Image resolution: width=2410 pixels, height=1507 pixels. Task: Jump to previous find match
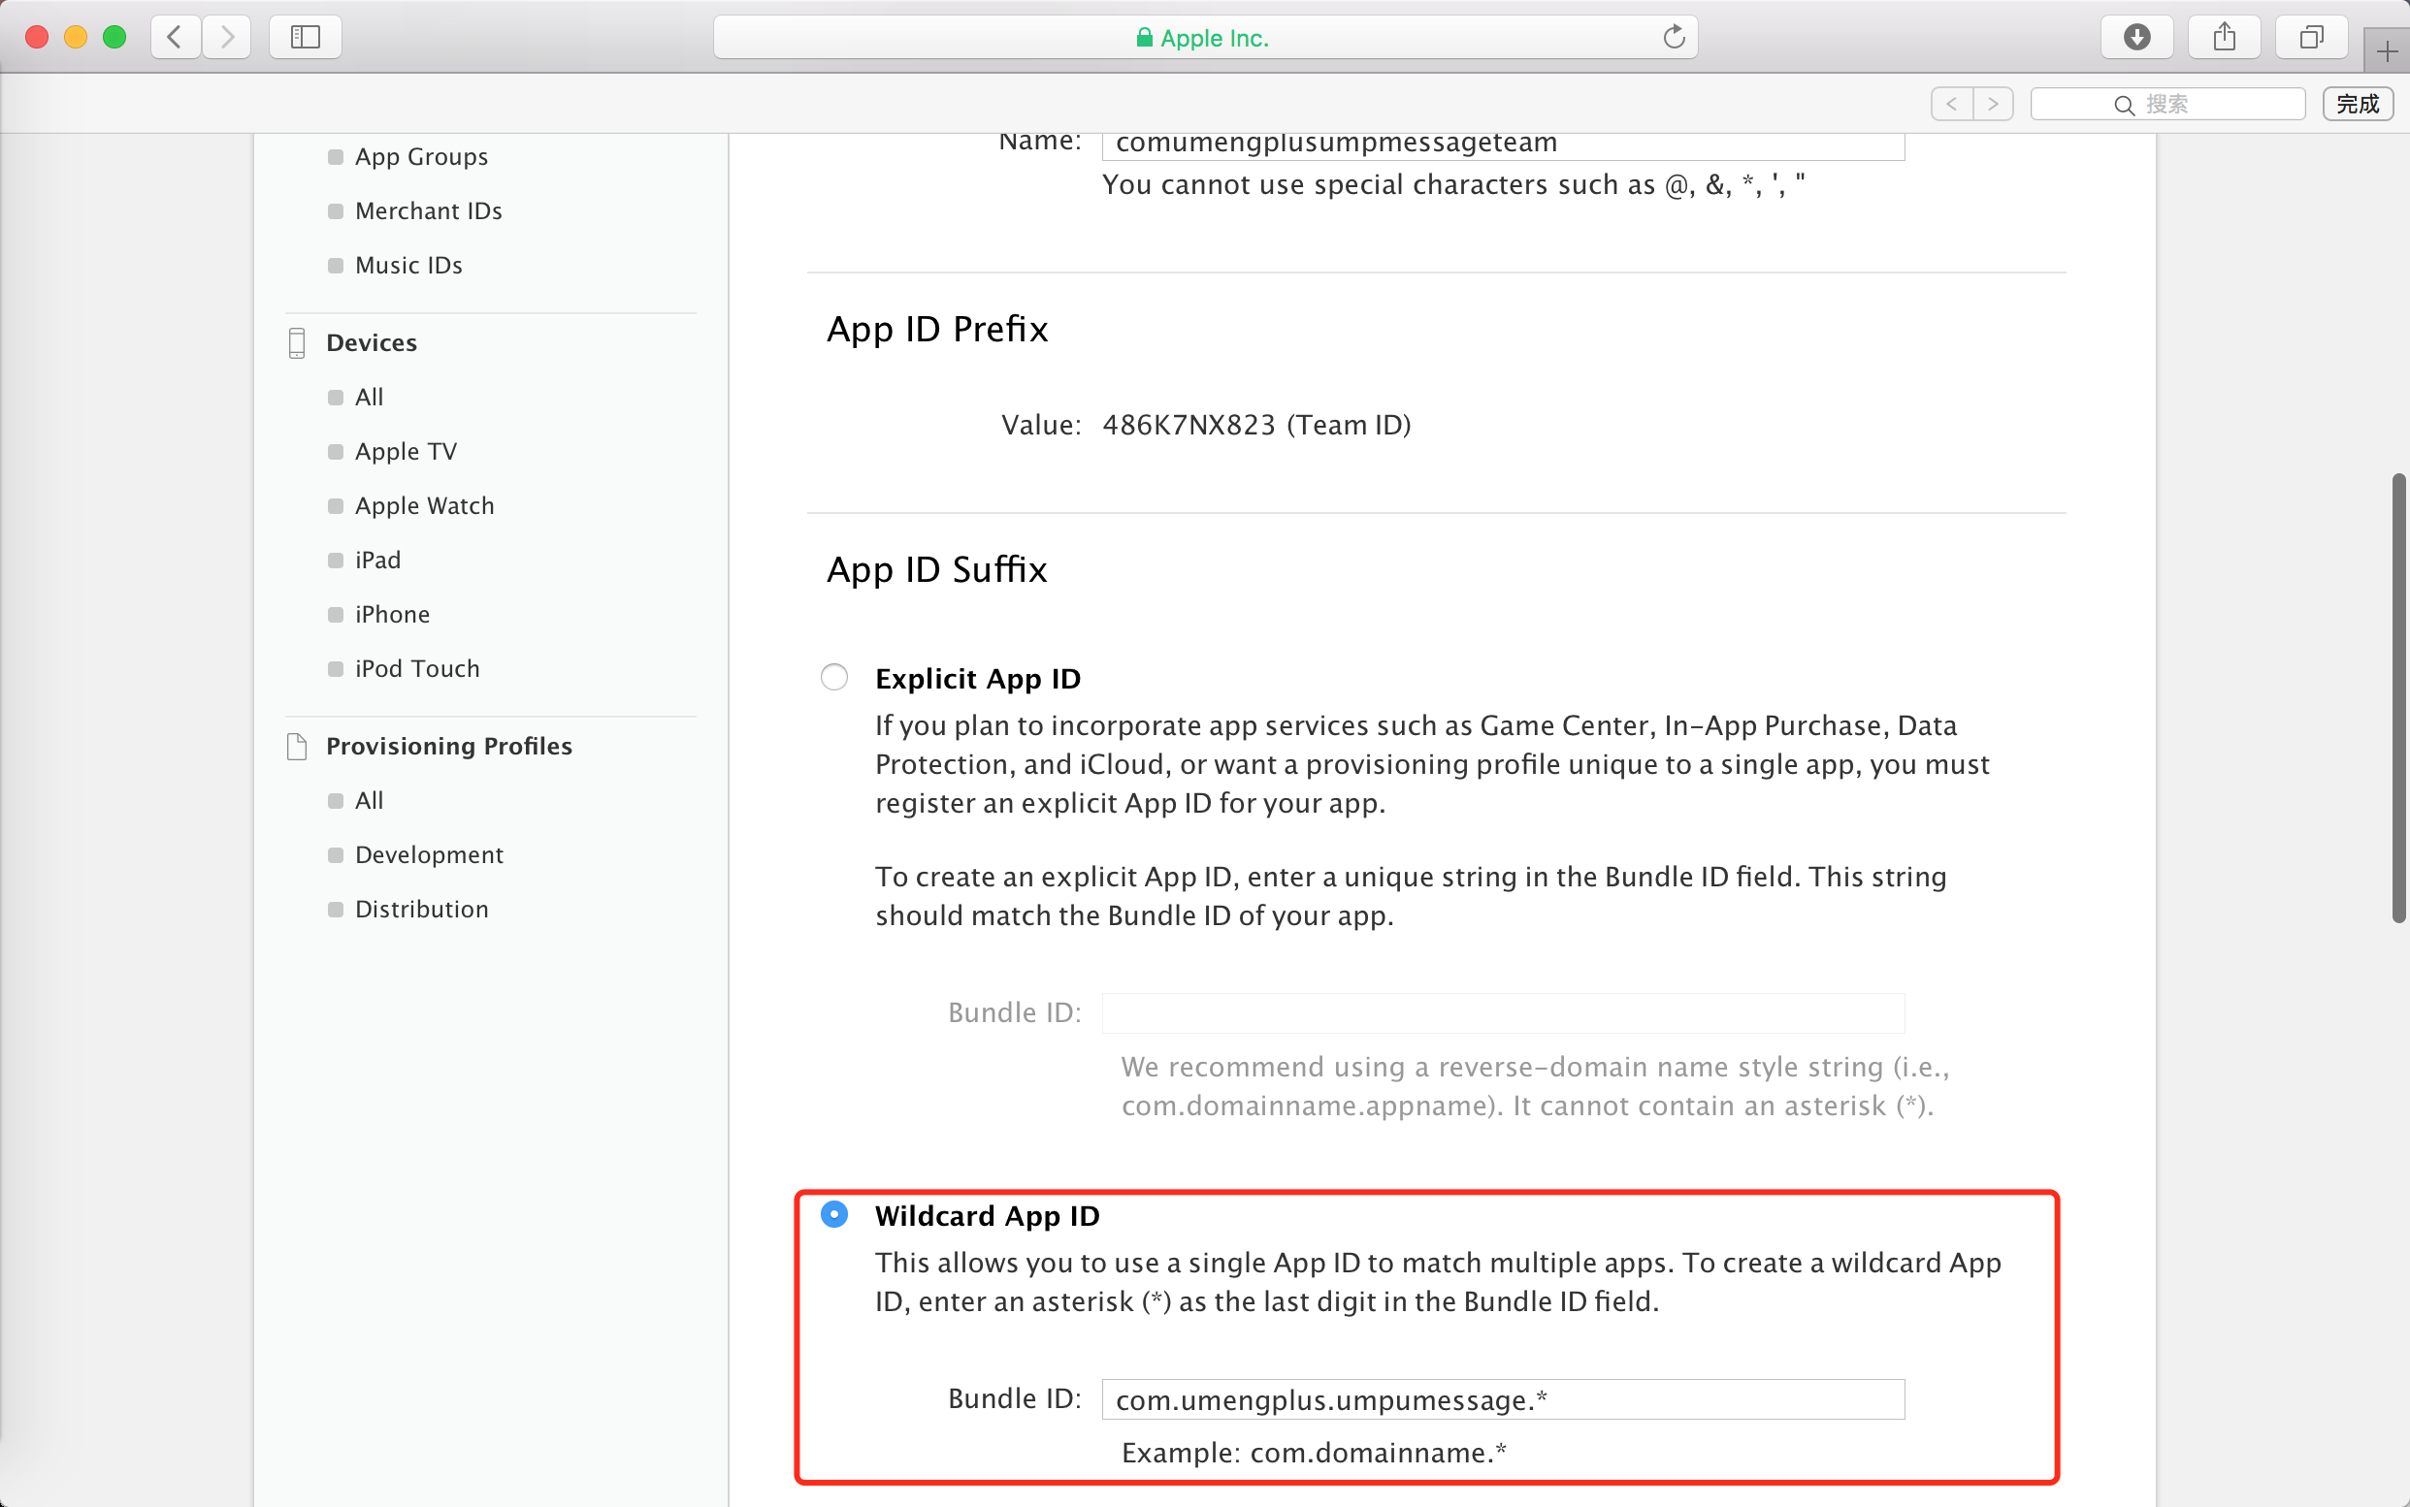(1951, 104)
